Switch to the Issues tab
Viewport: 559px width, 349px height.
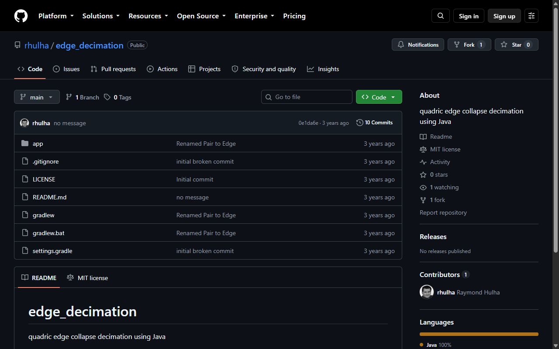66,69
